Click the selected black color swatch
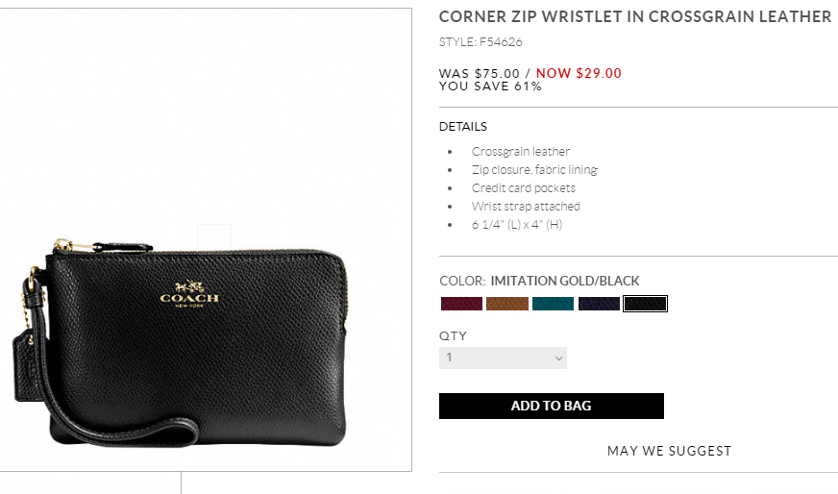 [645, 305]
